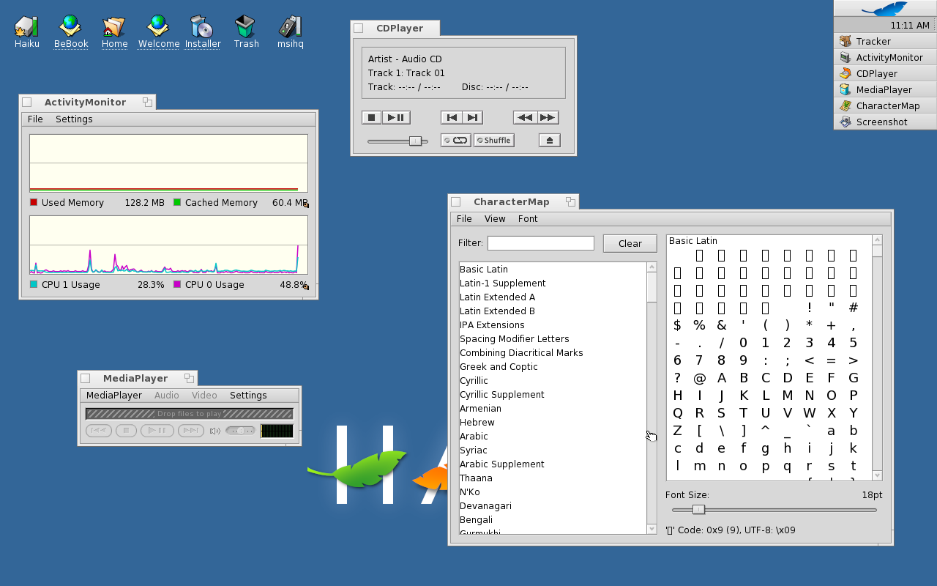This screenshot has height=586, width=937.
Task: Open MediaPlayer menu in MediaPlayer window
Action: pos(114,395)
